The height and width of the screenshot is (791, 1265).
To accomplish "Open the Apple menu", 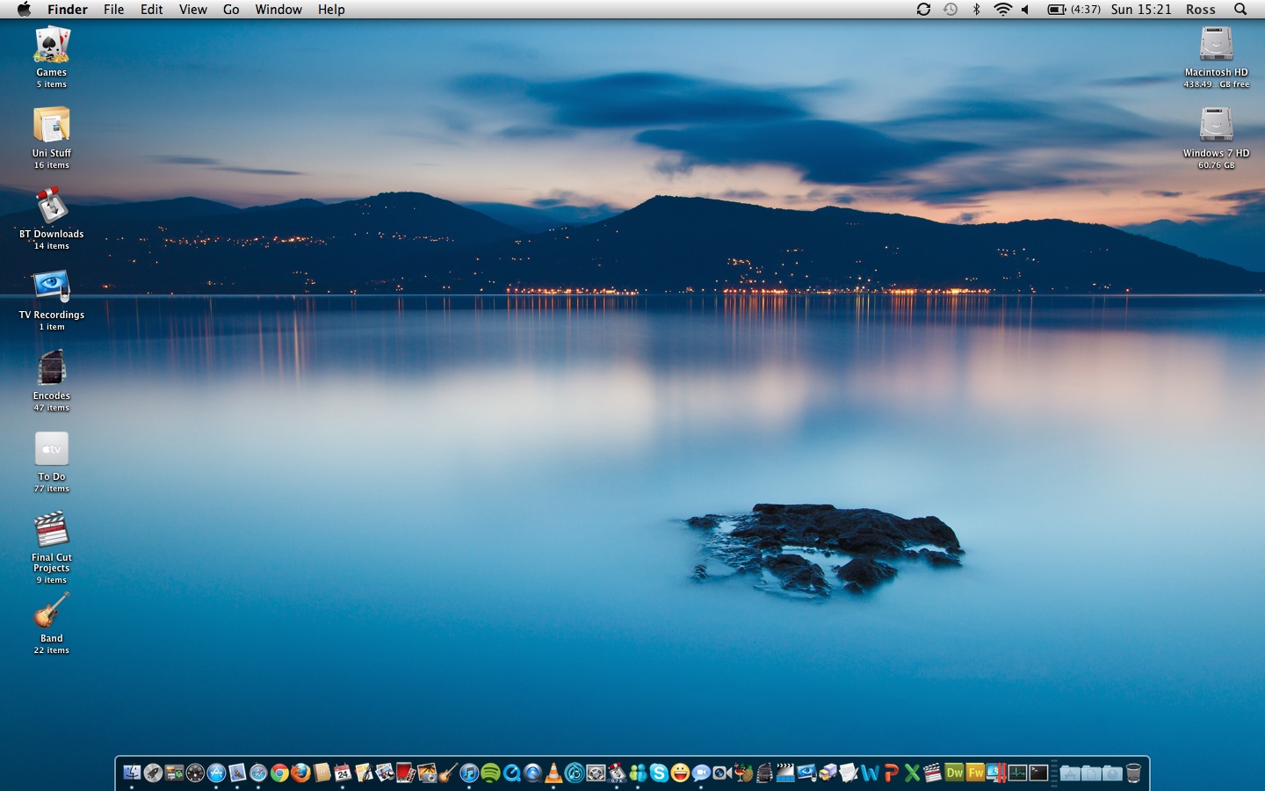I will pos(24,10).
